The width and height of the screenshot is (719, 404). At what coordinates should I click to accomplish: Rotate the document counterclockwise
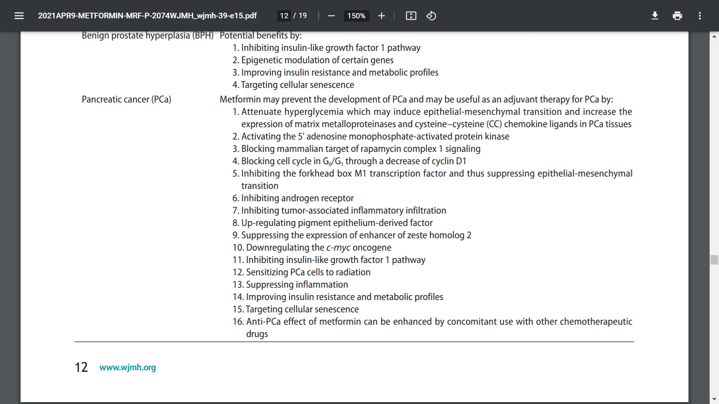click(431, 16)
